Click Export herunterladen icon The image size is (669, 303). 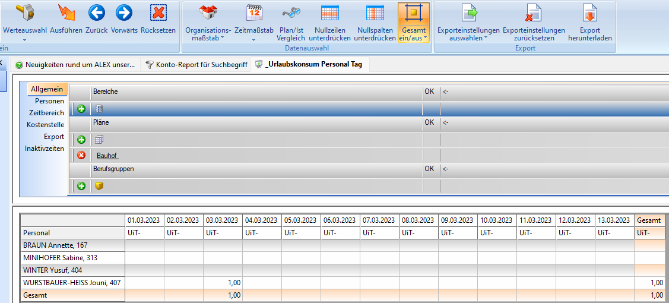[589, 13]
